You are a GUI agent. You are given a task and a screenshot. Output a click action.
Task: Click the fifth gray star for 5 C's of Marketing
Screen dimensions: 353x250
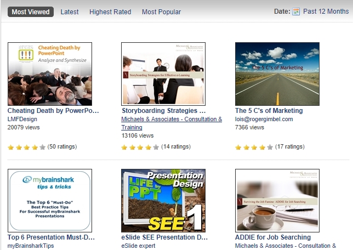270,147
